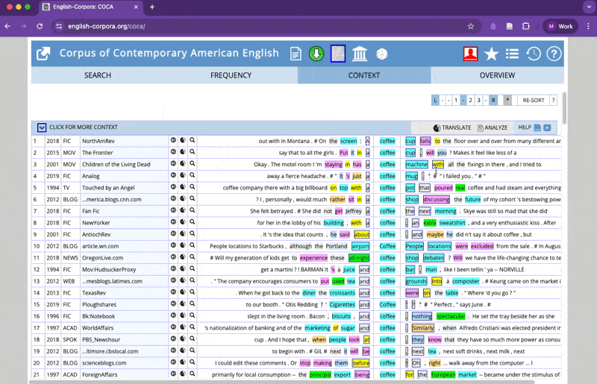
Task: Click the RE-SORT button
Action: [x=533, y=100]
